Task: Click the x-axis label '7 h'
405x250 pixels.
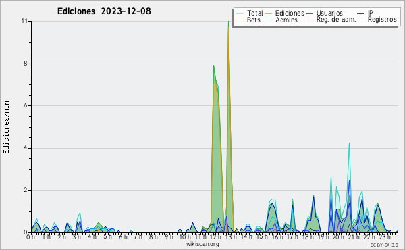Action: click(138, 236)
